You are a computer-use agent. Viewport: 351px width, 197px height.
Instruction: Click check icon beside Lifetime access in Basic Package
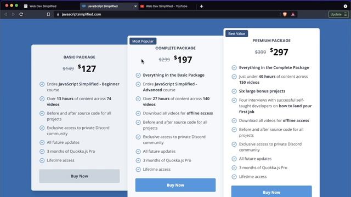click(x=42, y=160)
